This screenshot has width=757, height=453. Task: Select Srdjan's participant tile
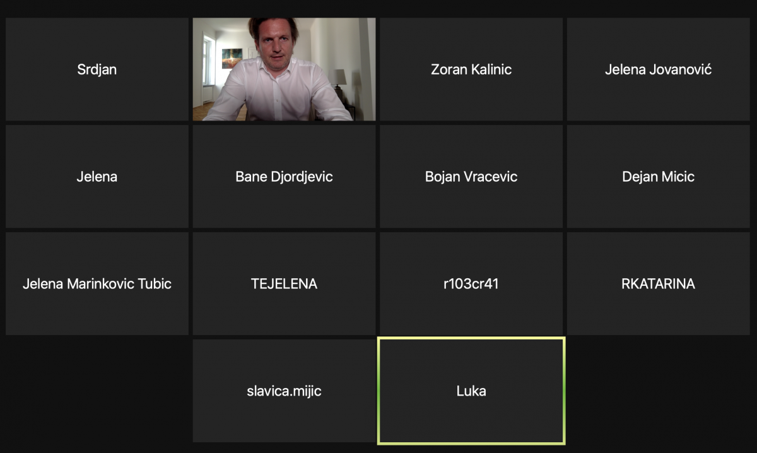pyautogui.click(x=97, y=69)
